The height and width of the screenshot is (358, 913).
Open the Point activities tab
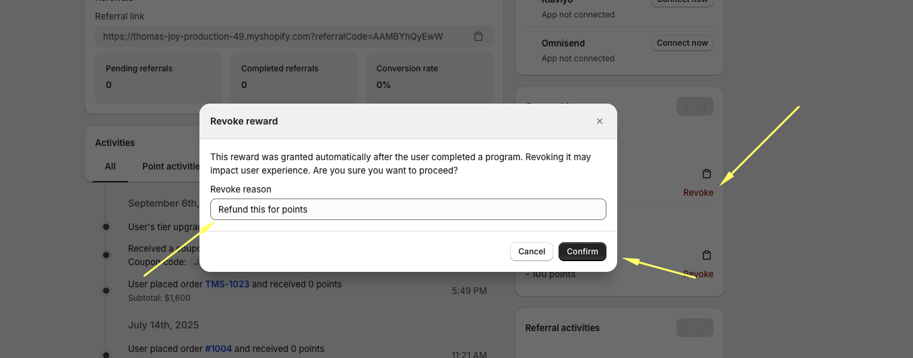coord(171,166)
